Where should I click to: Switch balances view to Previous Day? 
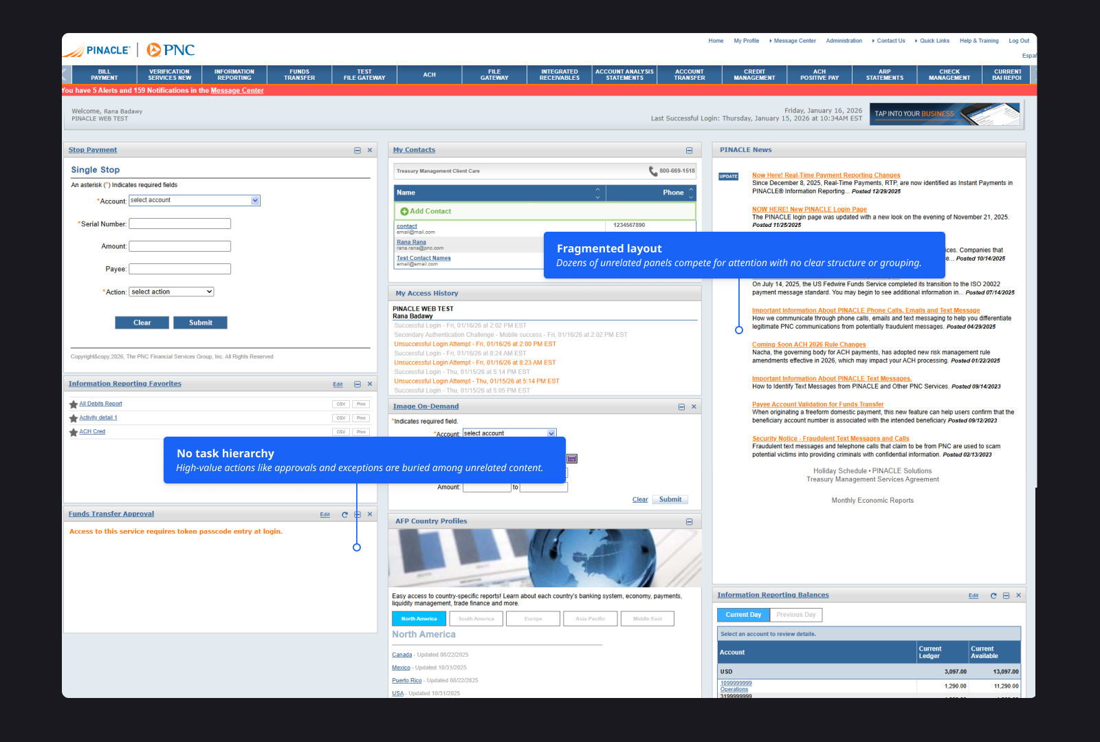coord(795,614)
